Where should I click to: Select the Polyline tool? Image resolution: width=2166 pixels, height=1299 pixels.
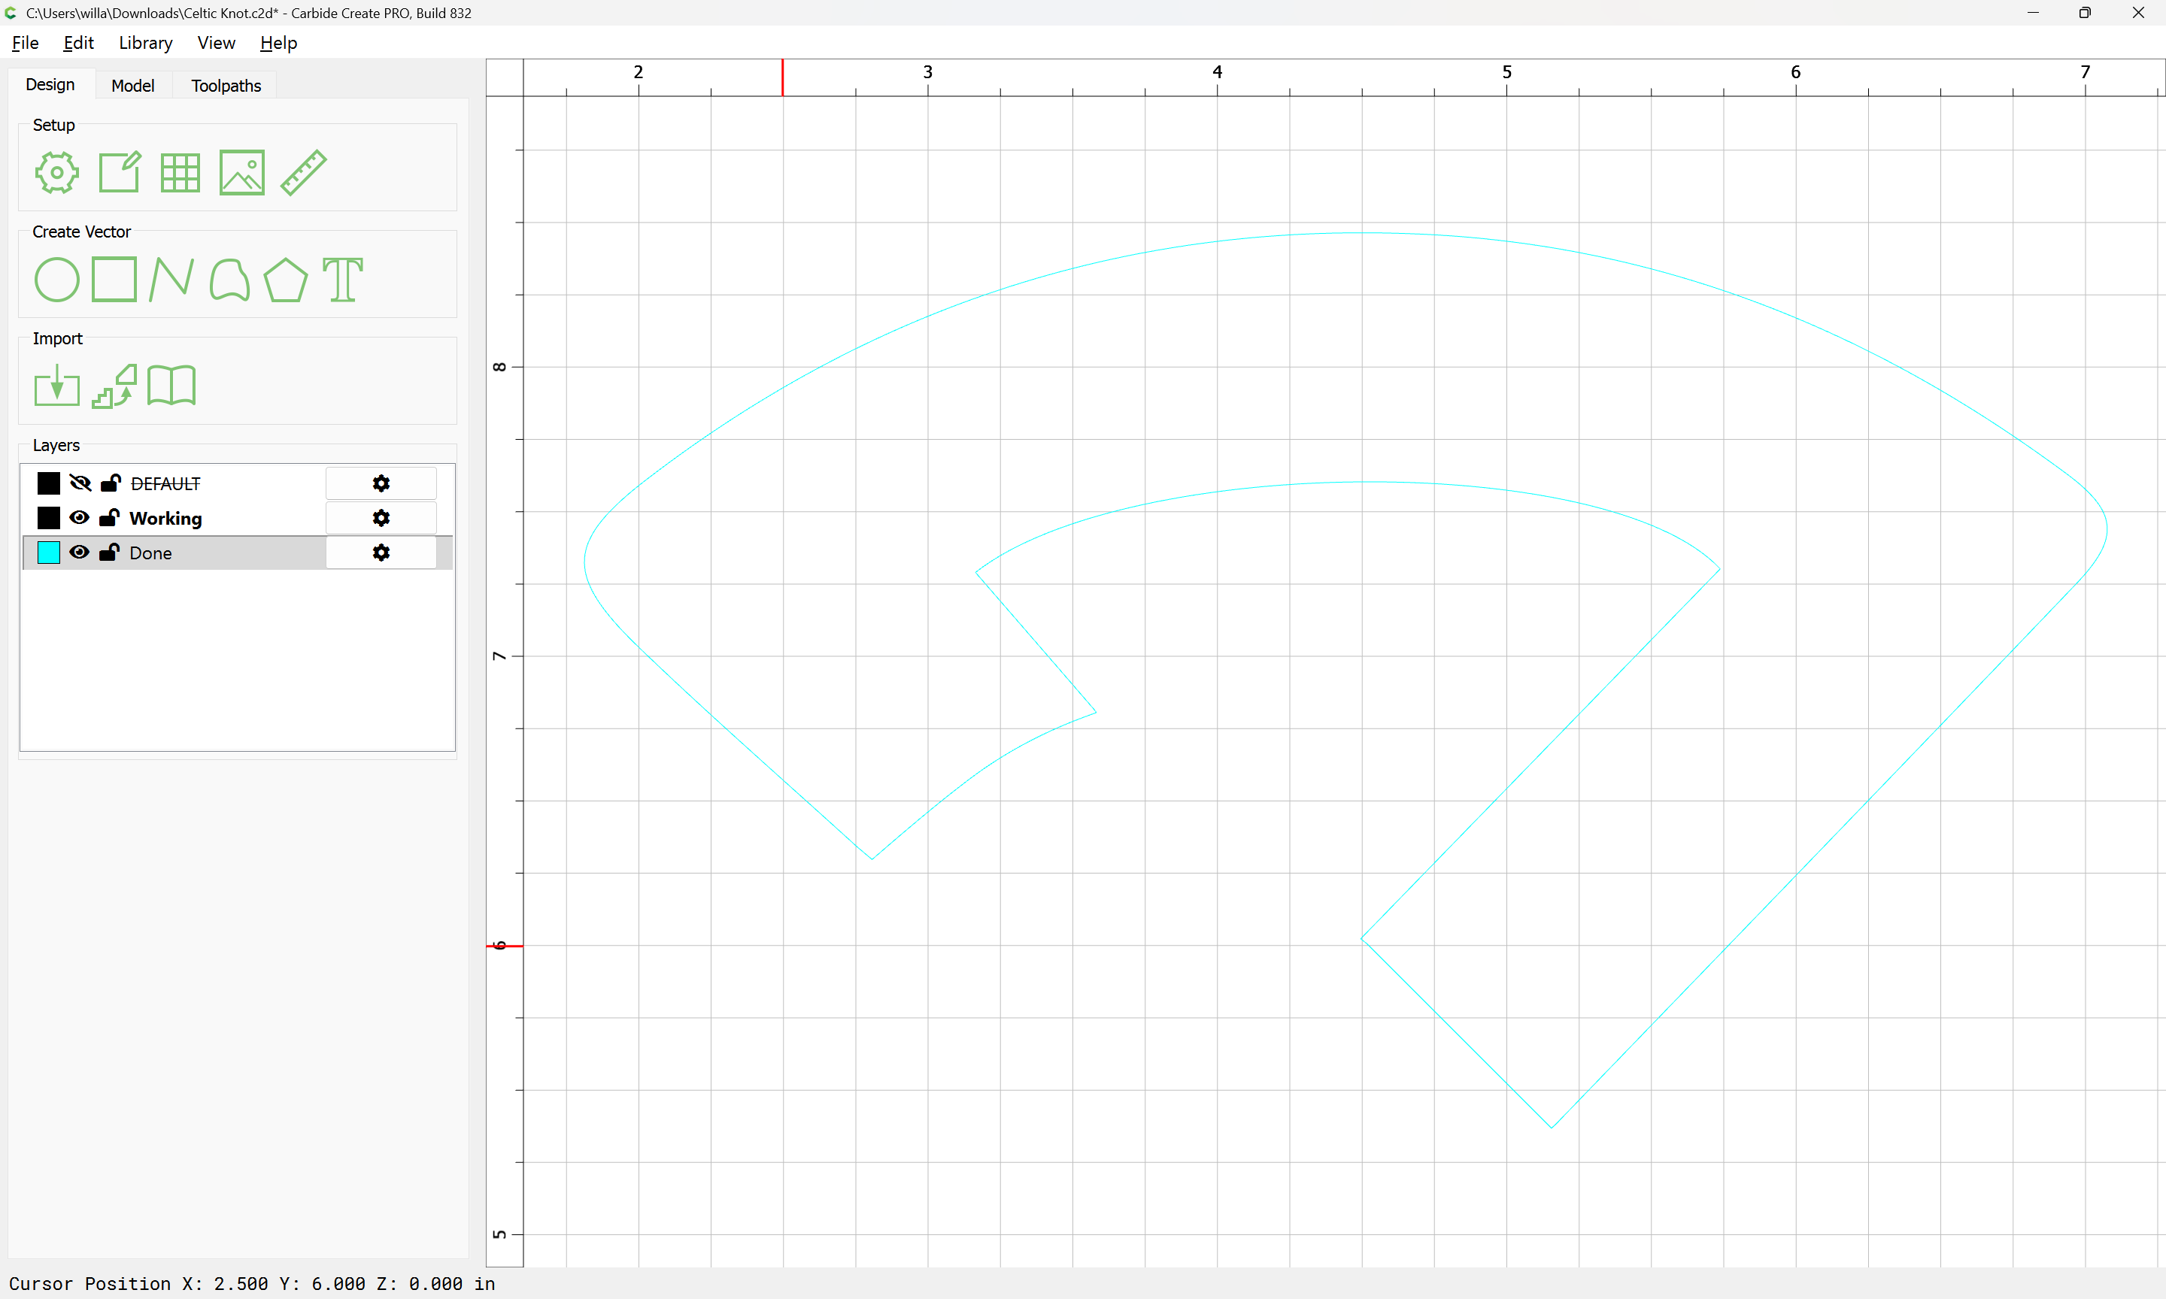[171, 280]
